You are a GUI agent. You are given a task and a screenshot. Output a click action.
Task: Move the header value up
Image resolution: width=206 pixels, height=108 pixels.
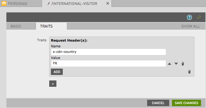pyautogui.click(x=170, y=64)
